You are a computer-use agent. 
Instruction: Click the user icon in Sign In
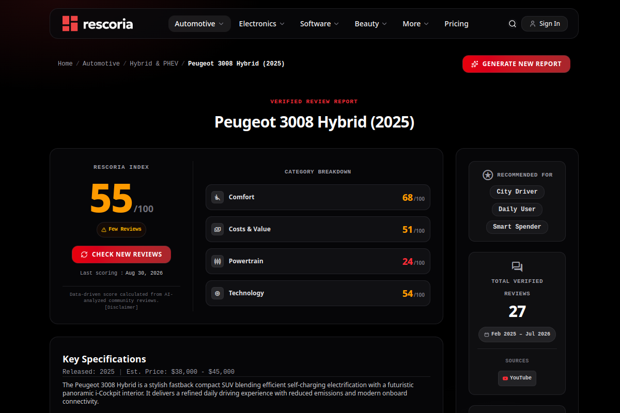(533, 24)
